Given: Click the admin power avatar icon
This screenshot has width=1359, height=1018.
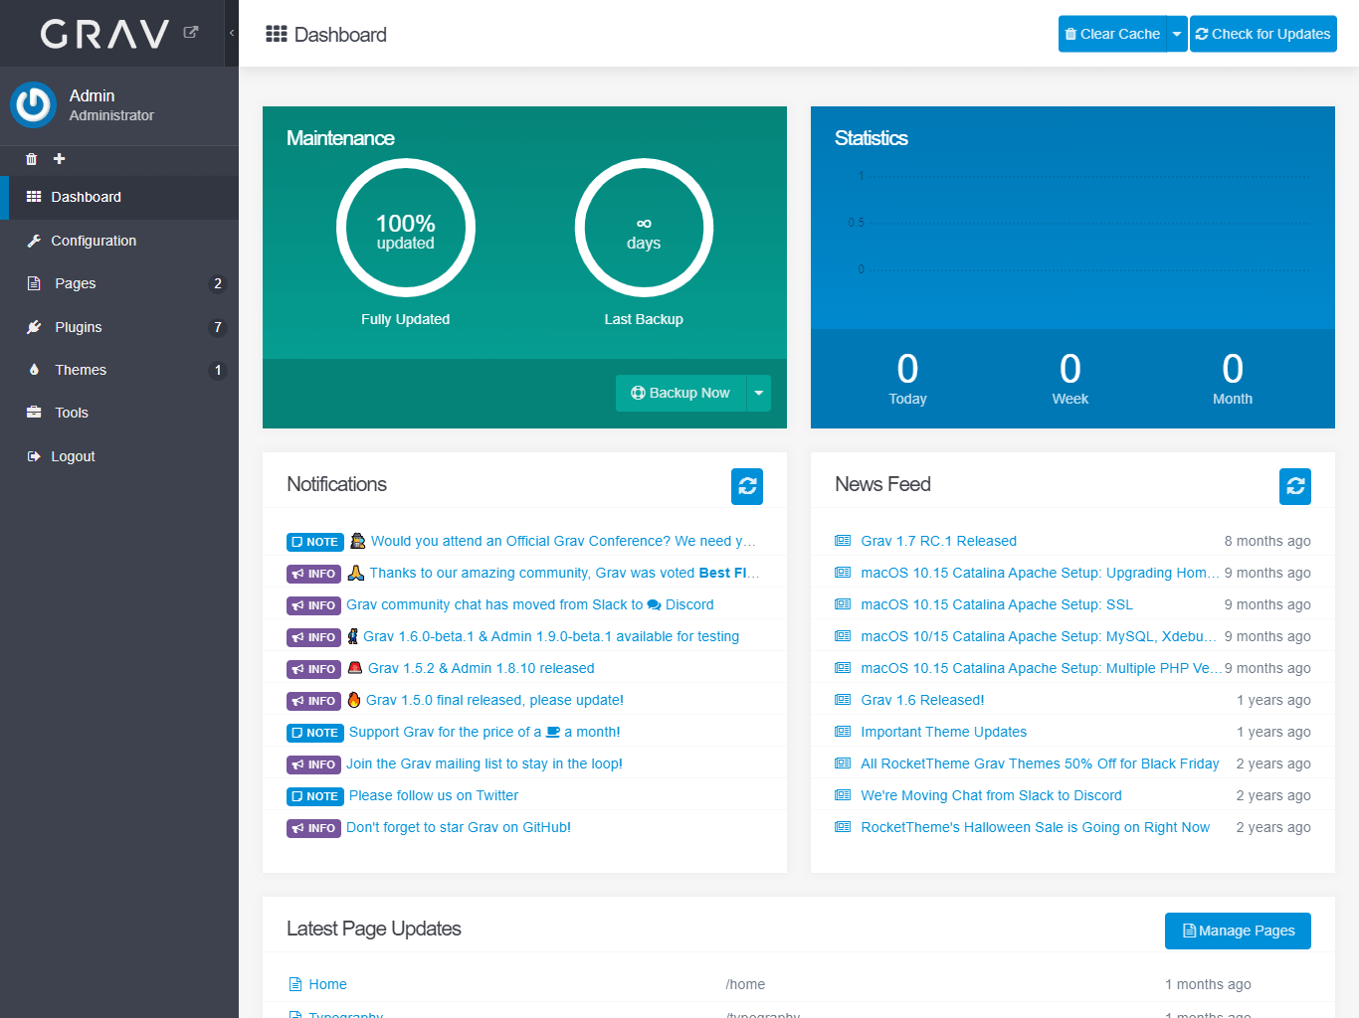Looking at the screenshot, I should 34,104.
